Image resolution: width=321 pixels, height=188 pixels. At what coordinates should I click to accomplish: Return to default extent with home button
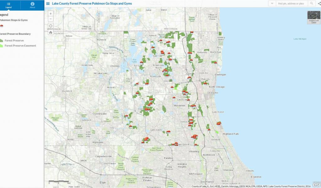click(x=50, y=32)
